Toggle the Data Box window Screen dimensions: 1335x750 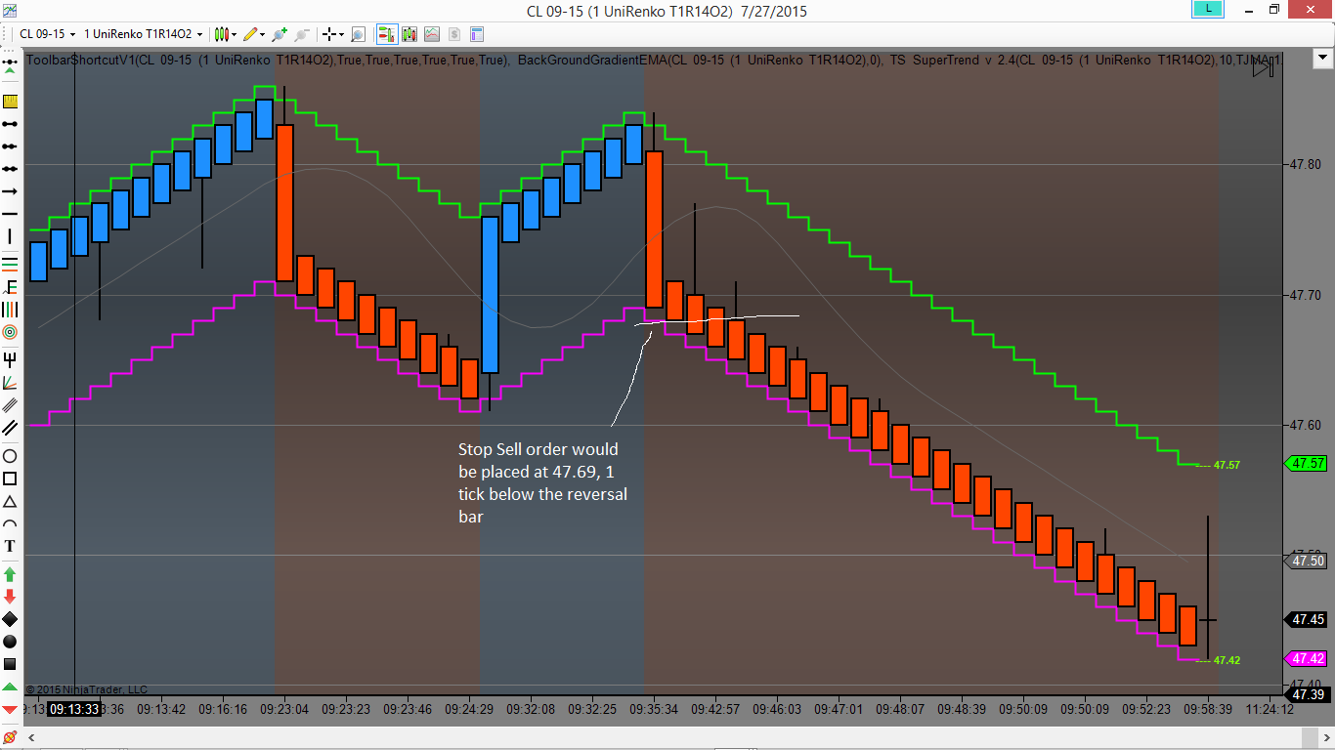click(410, 34)
